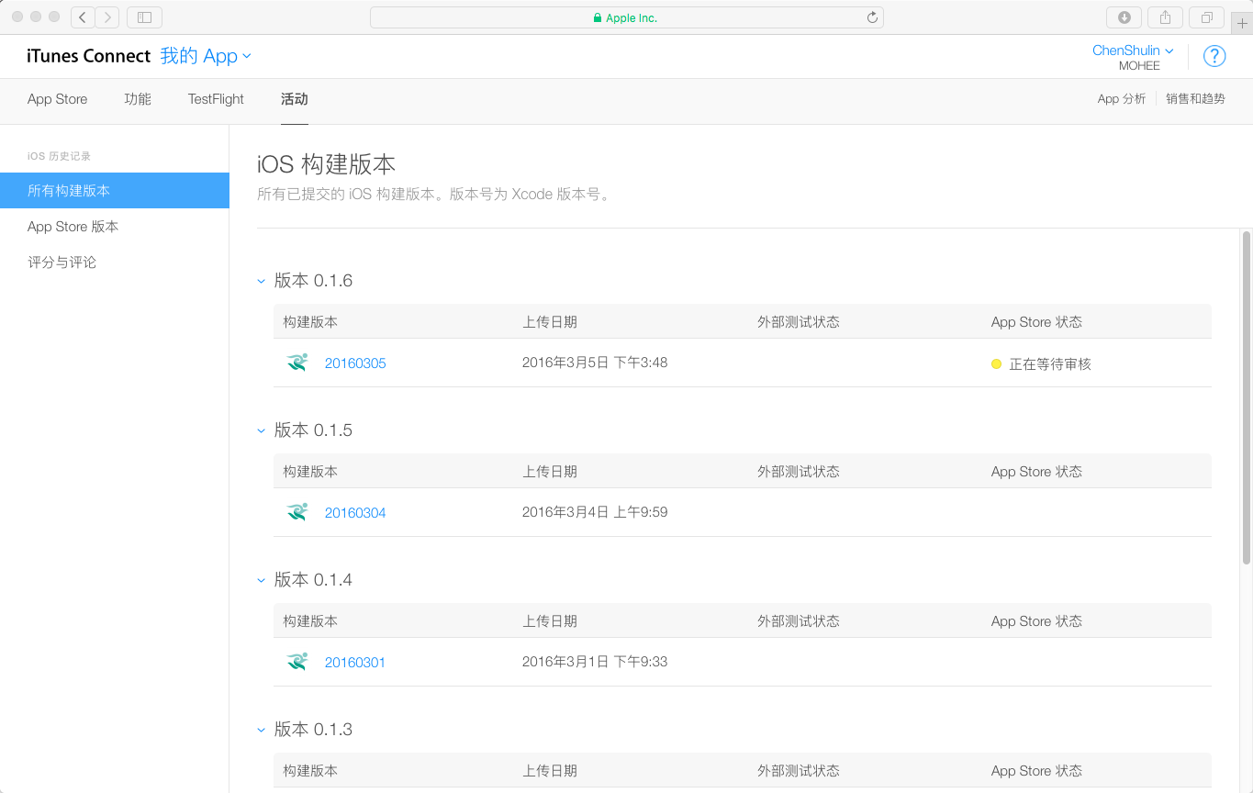Open Safari downloads button
This screenshot has height=793, width=1253.
click(x=1124, y=17)
